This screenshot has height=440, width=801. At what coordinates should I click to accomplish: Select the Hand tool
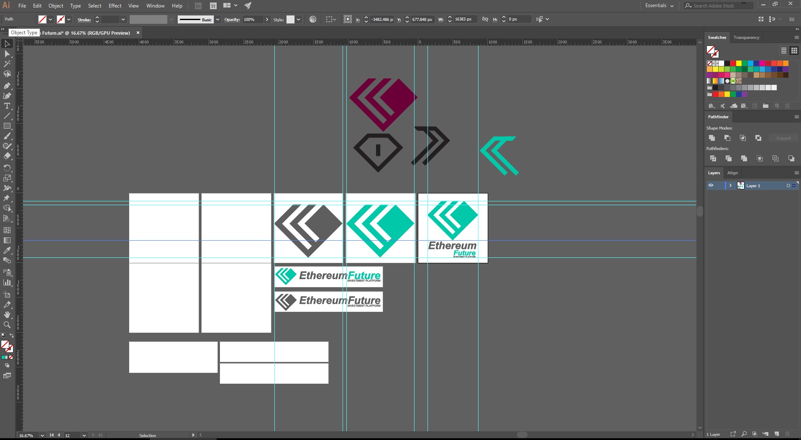pyautogui.click(x=7, y=315)
